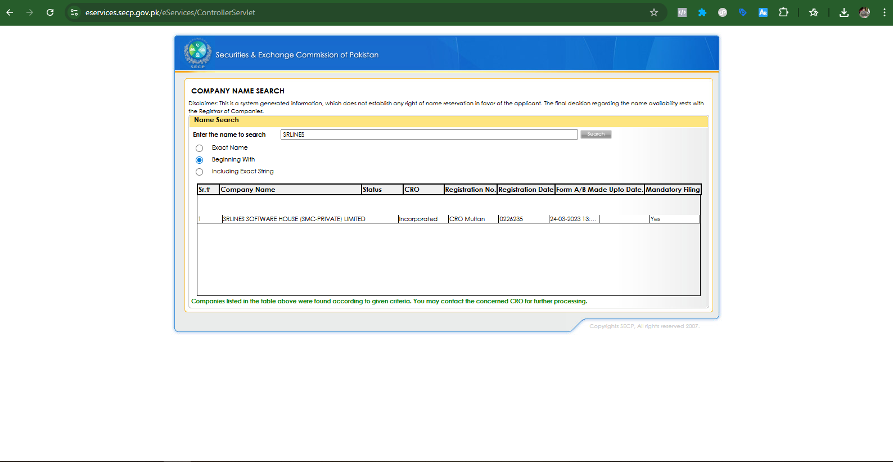Click the SECP logo in header

pos(197,53)
